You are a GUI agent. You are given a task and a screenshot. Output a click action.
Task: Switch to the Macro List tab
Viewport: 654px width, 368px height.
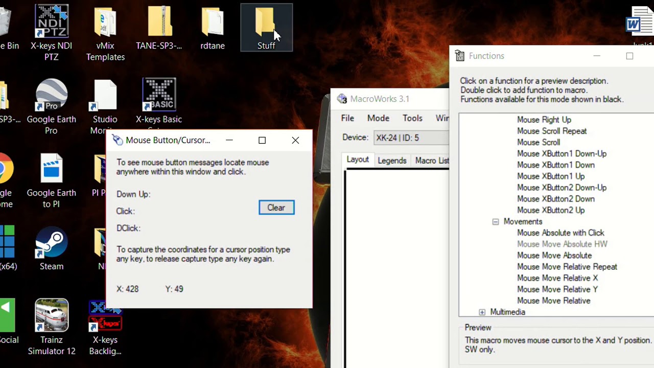pyautogui.click(x=431, y=160)
